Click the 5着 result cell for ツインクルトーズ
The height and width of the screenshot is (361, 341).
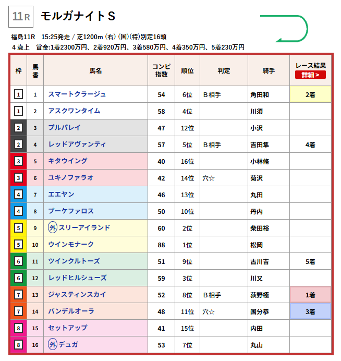[x=310, y=261]
